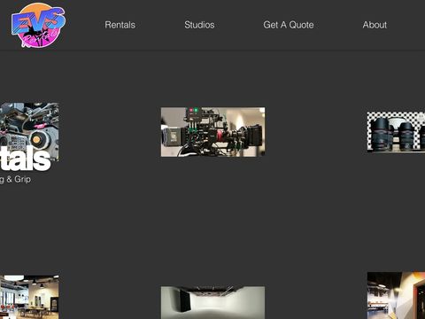Open the lounge studio space image
The image size is (425, 319).
(x=29, y=297)
